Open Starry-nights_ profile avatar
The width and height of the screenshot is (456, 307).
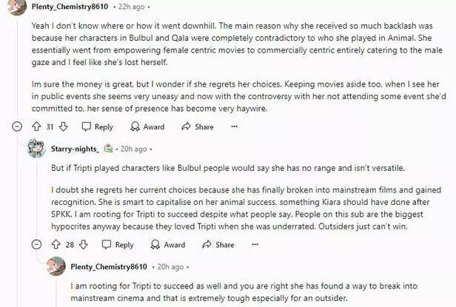click(x=36, y=149)
